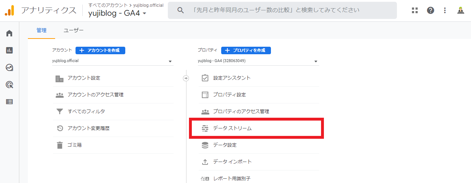Click the プロパティを作成 button
Image resolution: width=471 pixels, height=183 pixels.
click(x=246, y=50)
